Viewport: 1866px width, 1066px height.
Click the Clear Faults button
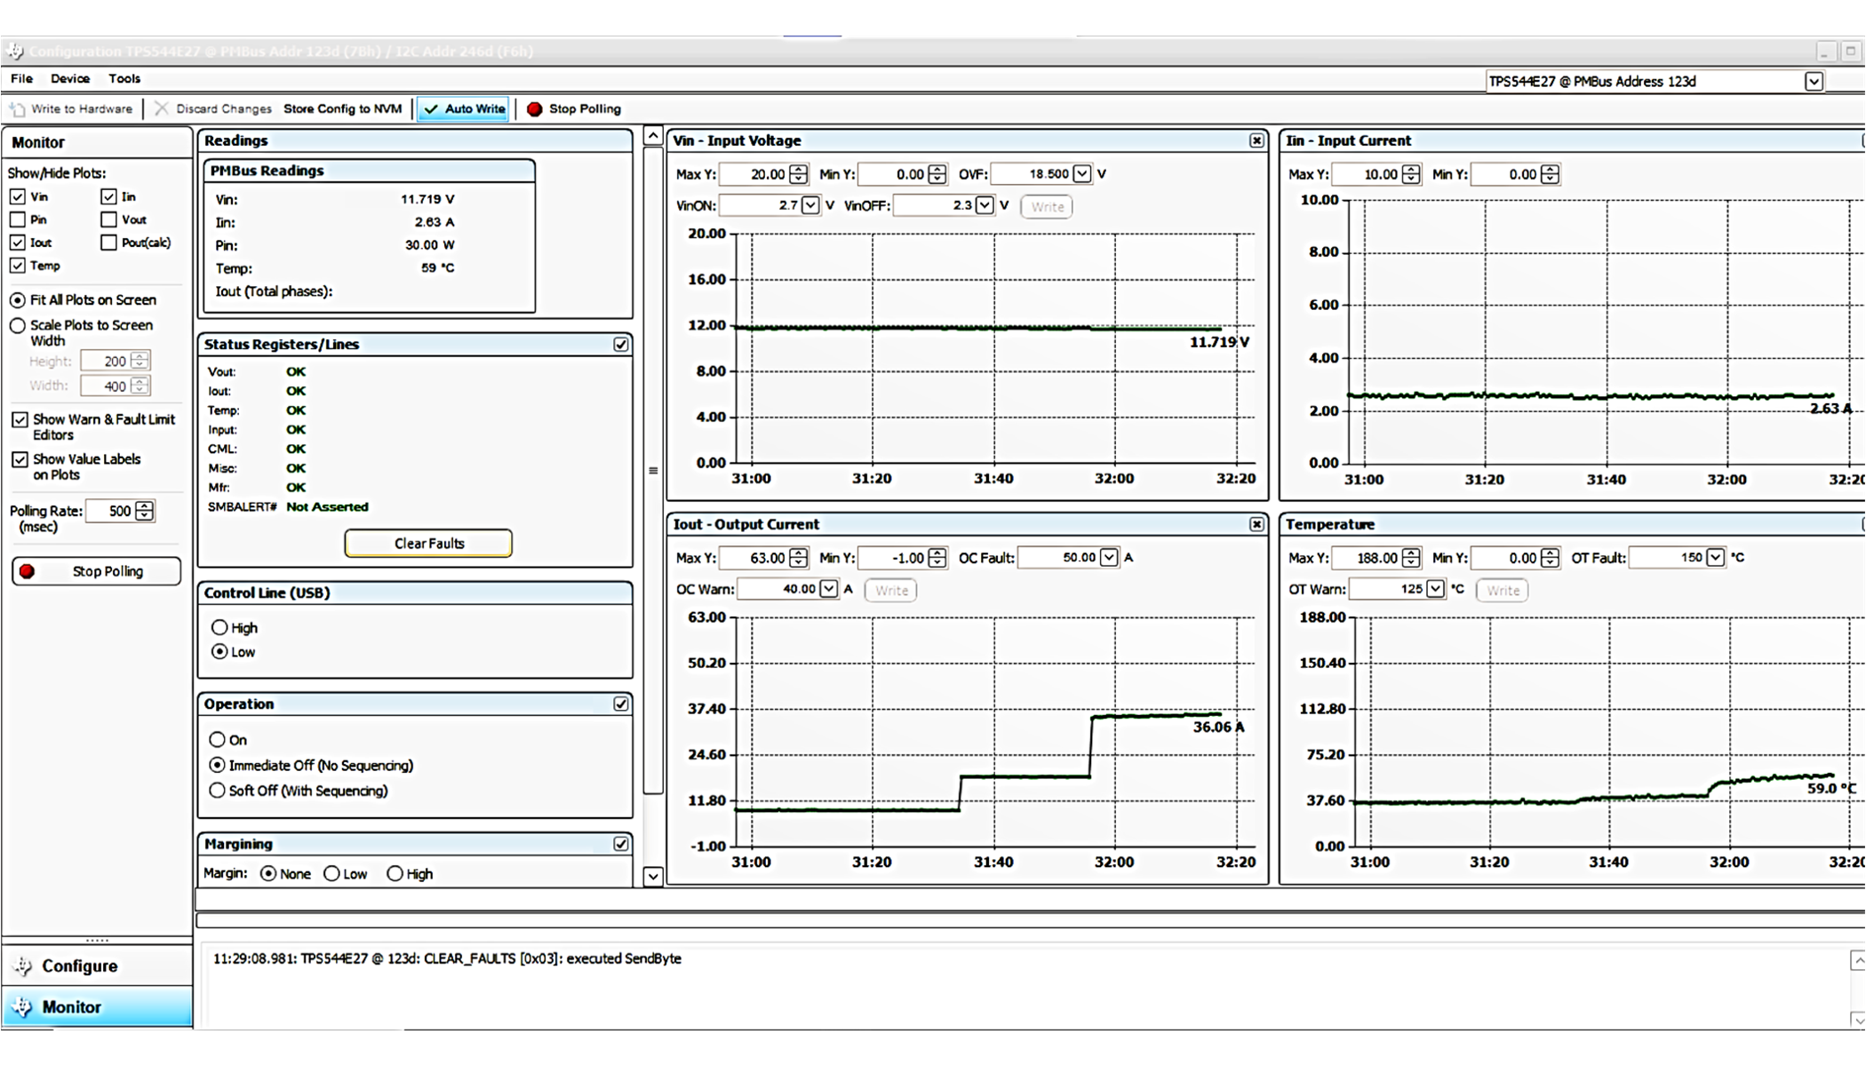click(x=428, y=543)
